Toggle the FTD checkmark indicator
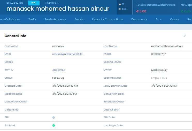 pyautogui.click(x=54, y=118)
